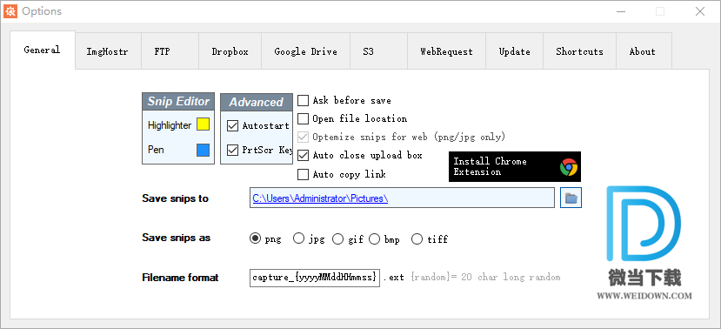This screenshot has width=721, height=329.
Task: Open the WebRequest tab
Action: point(446,51)
